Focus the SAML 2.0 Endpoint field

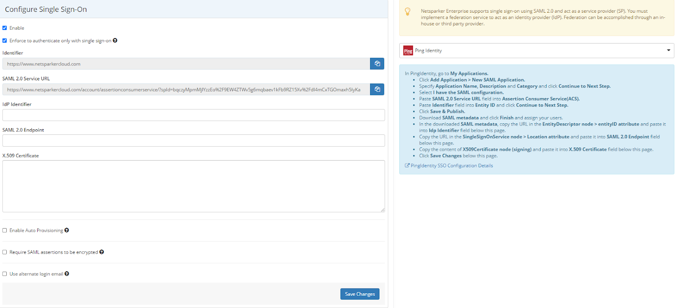194,141
